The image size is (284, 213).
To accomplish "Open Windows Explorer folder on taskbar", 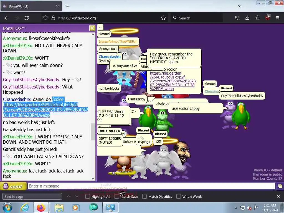I will pos(59,207).
